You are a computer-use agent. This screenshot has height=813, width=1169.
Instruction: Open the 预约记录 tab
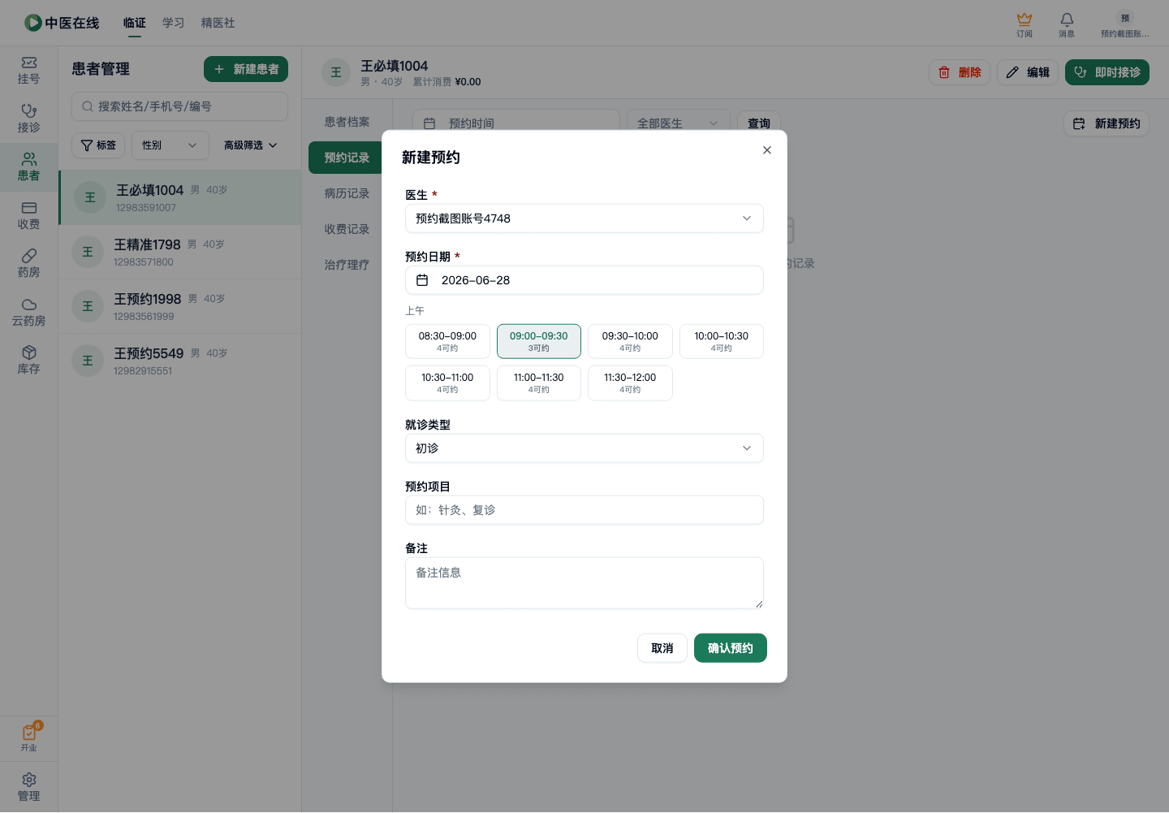pyautogui.click(x=347, y=158)
